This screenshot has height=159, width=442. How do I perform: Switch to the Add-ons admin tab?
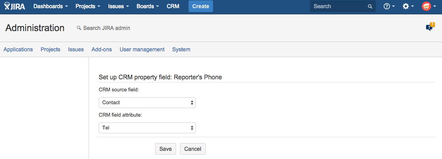(x=101, y=49)
